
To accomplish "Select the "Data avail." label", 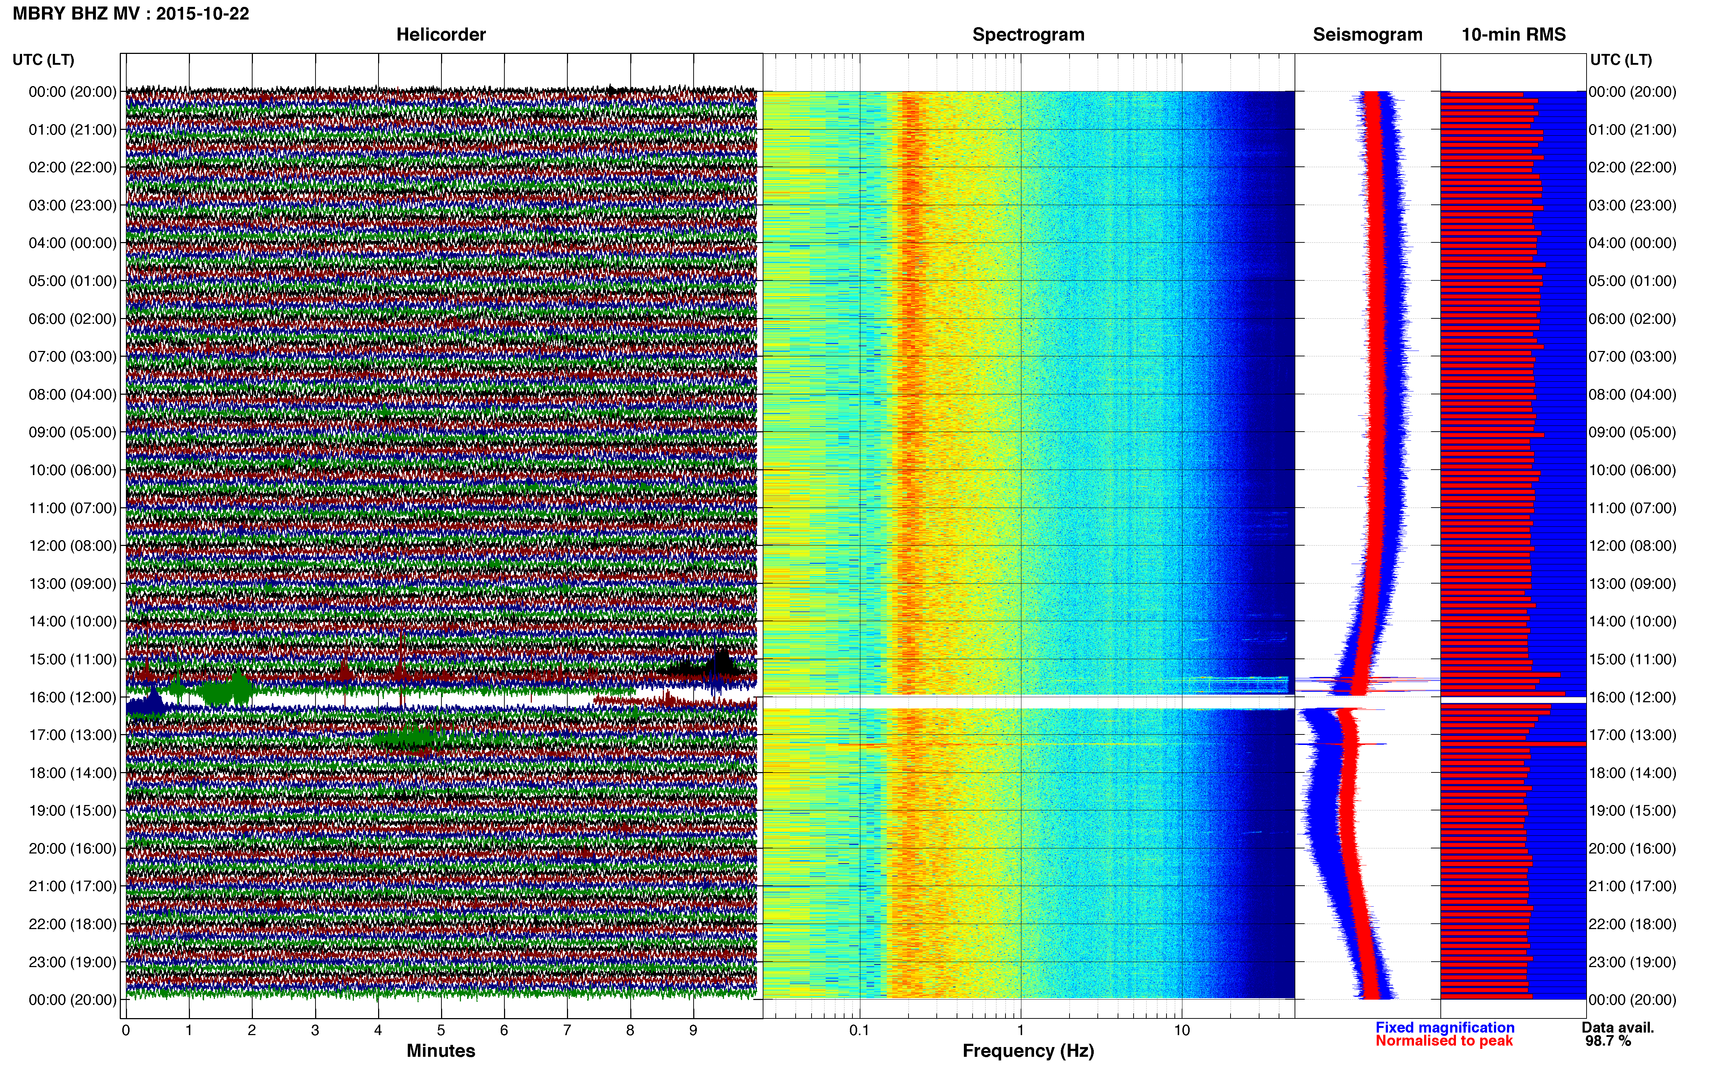I will pyautogui.click(x=1618, y=1027).
